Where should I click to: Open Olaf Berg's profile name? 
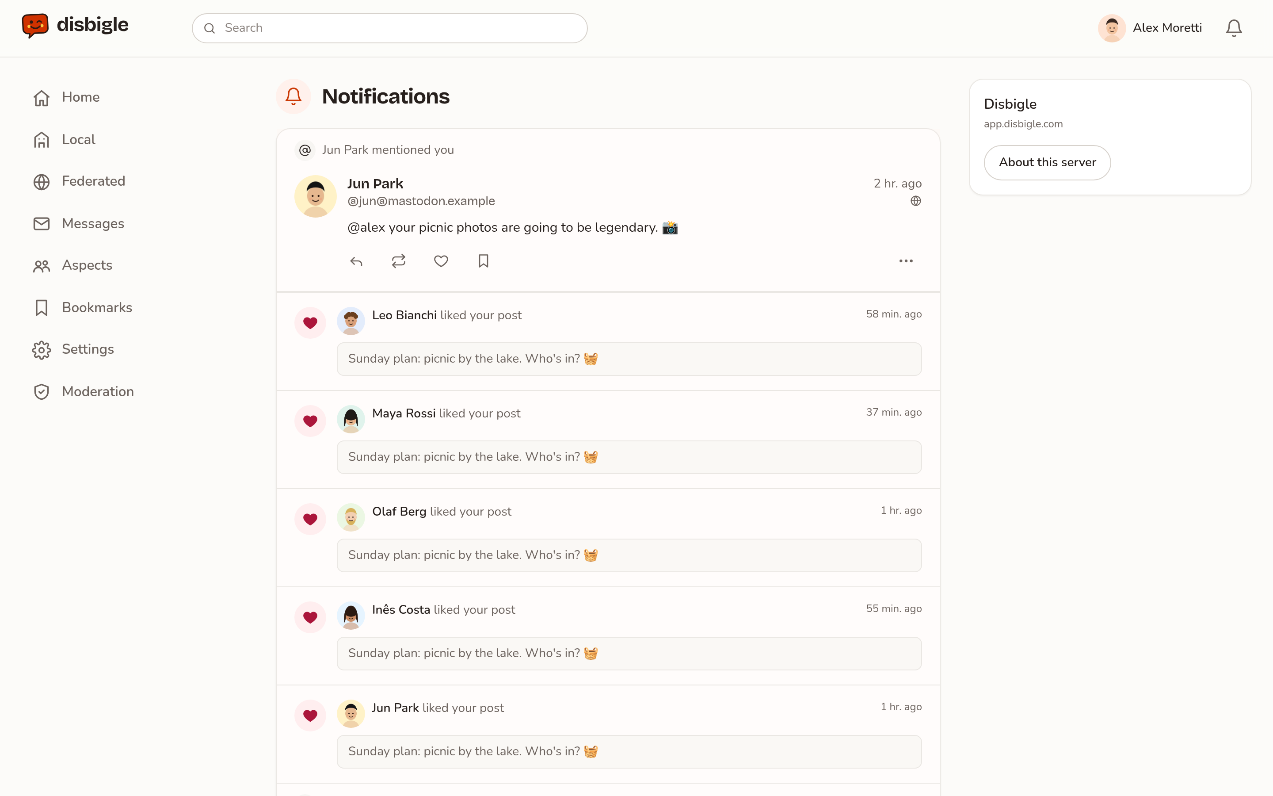click(399, 512)
